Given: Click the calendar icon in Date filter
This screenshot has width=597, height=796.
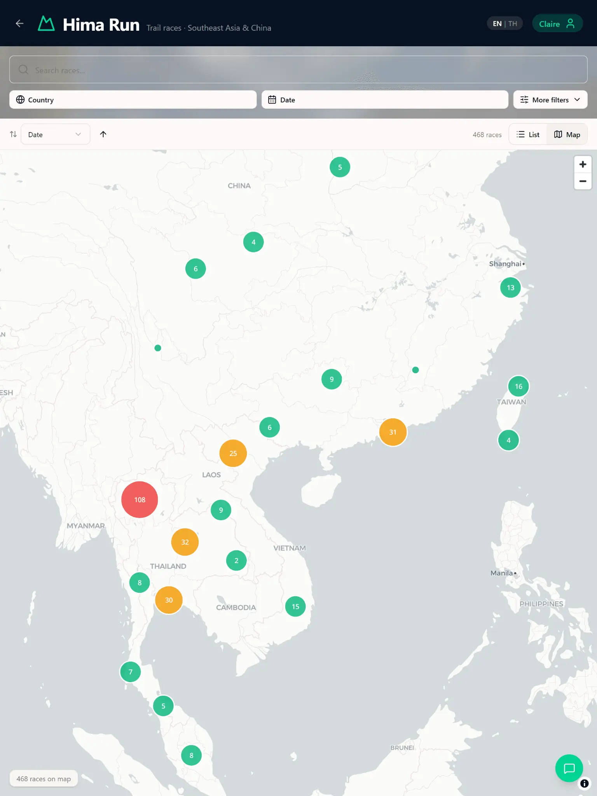Looking at the screenshot, I should tap(272, 100).
